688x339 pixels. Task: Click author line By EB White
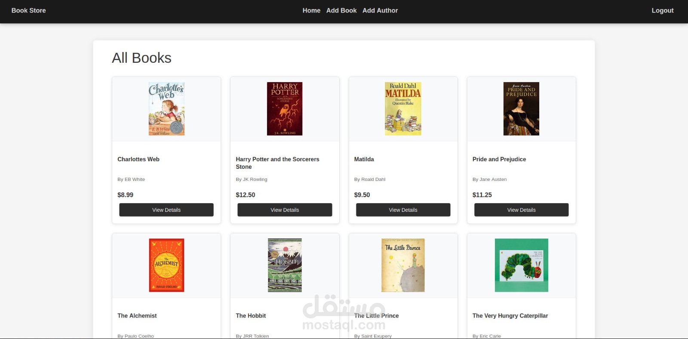pyautogui.click(x=131, y=179)
